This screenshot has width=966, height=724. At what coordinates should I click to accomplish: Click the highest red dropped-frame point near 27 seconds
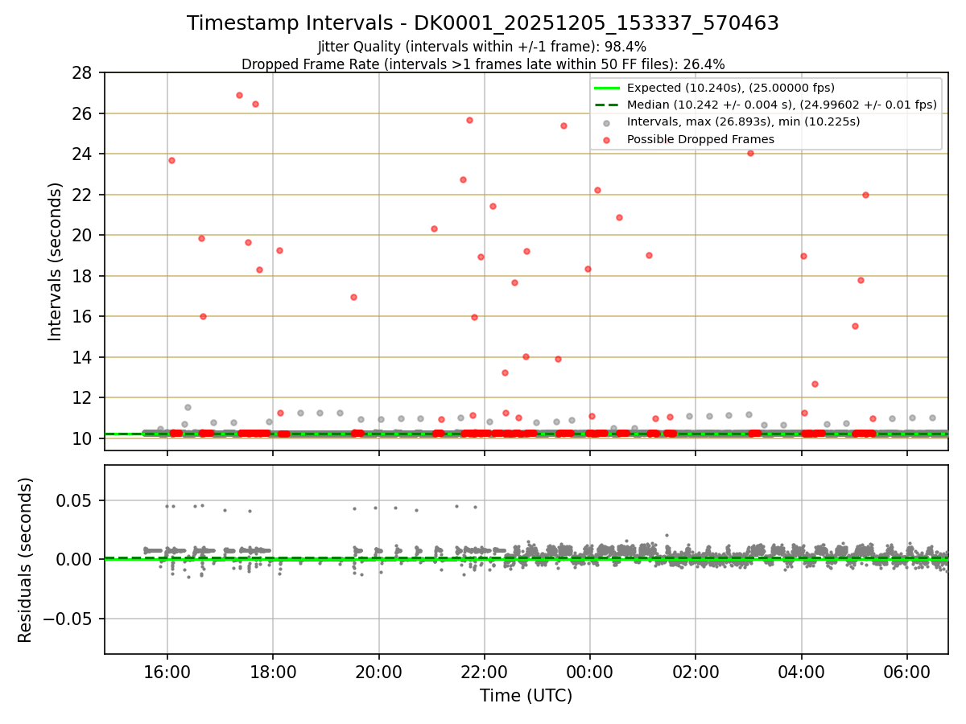pos(239,95)
